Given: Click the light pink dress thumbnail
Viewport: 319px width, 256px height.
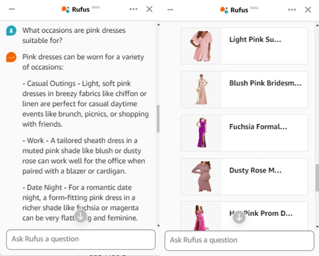Looking at the screenshot, I should click(201, 46).
